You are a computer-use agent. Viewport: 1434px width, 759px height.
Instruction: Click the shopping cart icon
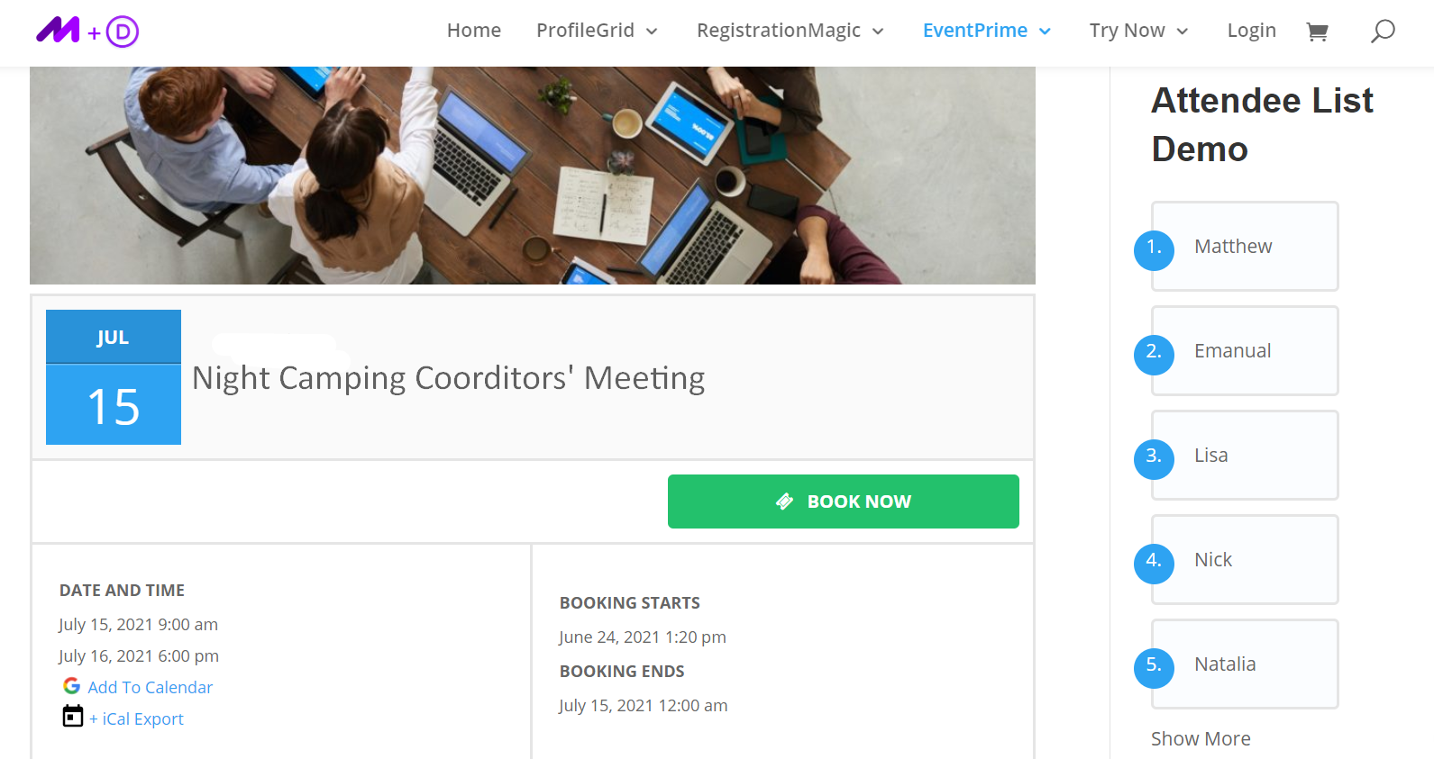[x=1317, y=32]
